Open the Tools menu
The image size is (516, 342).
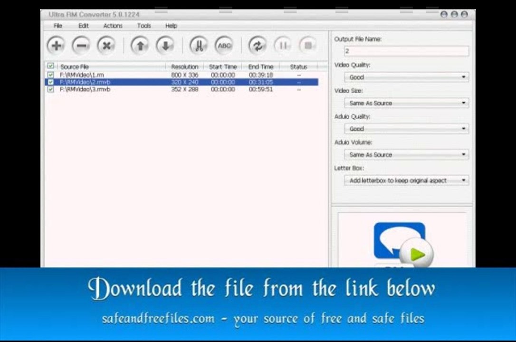click(144, 26)
